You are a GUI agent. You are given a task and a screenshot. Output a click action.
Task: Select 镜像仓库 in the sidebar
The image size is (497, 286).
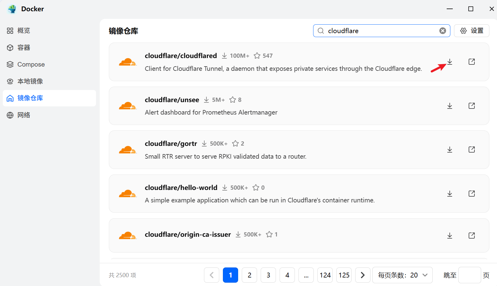click(49, 98)
